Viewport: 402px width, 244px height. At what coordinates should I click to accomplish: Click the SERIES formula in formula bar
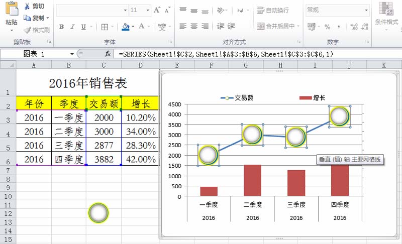226,54
